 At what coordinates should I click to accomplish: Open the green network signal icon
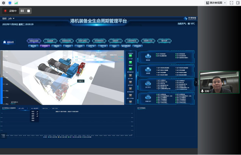tap(16, 3)
